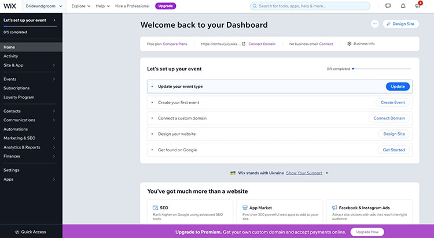Expand the Contacts submenu
This screenshot has height=238, width=434.
(x=54, y=111)
